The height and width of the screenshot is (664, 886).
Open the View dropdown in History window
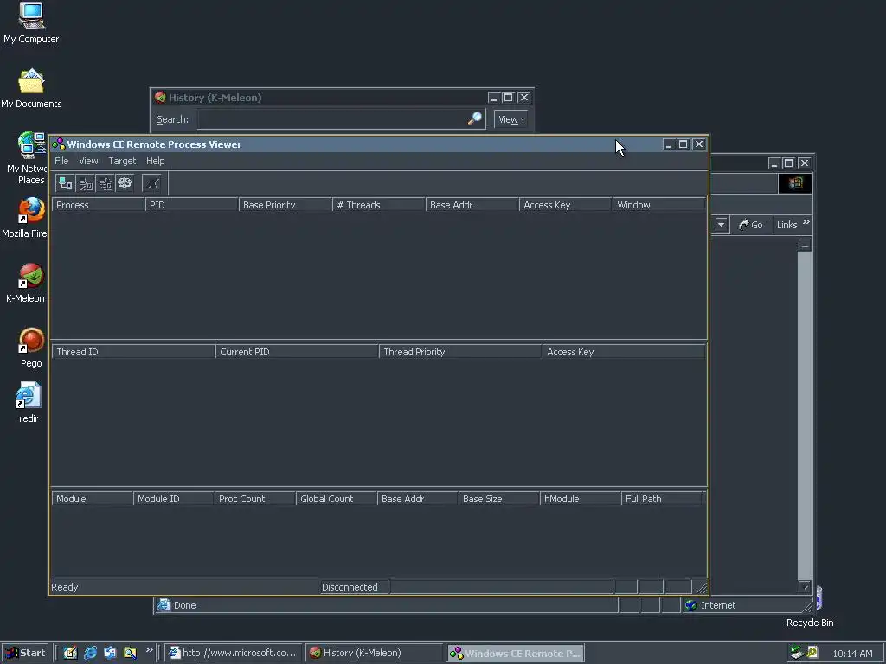tap(510, 119)
